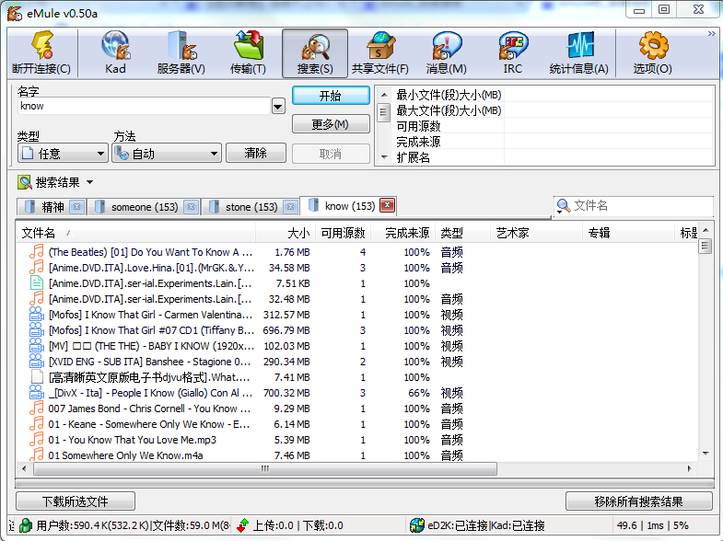The height and width of the screenshot is (541, 723).
Task: Open the Kad network toolbar icon
Action: tap(115, 52)
